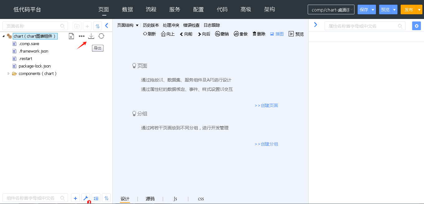
Task: Switch to the css bottom tab
Action: (x=201, y=199)
